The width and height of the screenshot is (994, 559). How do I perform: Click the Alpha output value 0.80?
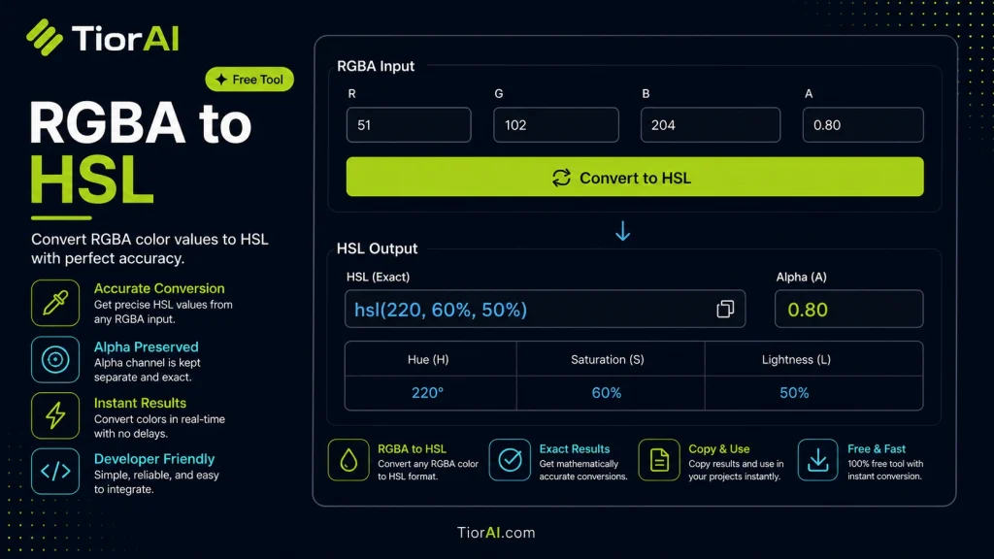point(808,310)
